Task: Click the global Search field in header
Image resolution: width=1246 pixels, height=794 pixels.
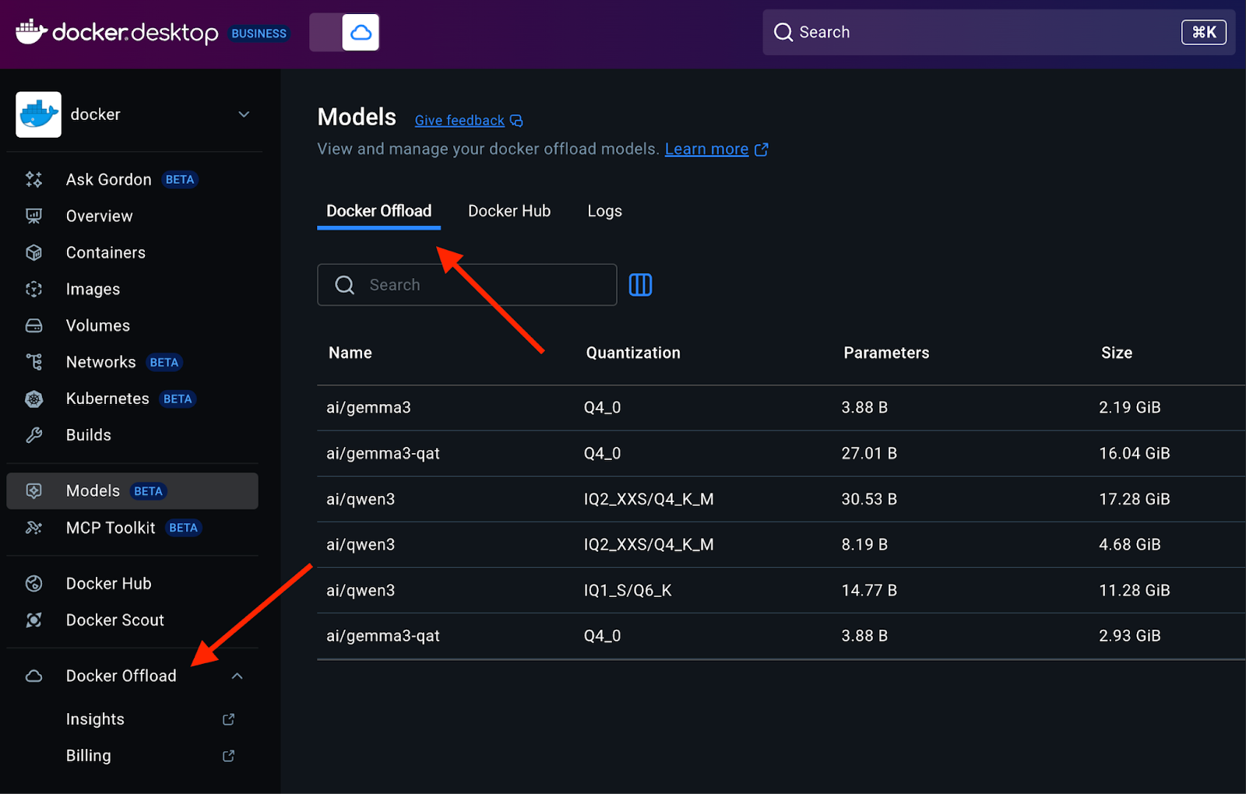Action: [x=998, y=32]
